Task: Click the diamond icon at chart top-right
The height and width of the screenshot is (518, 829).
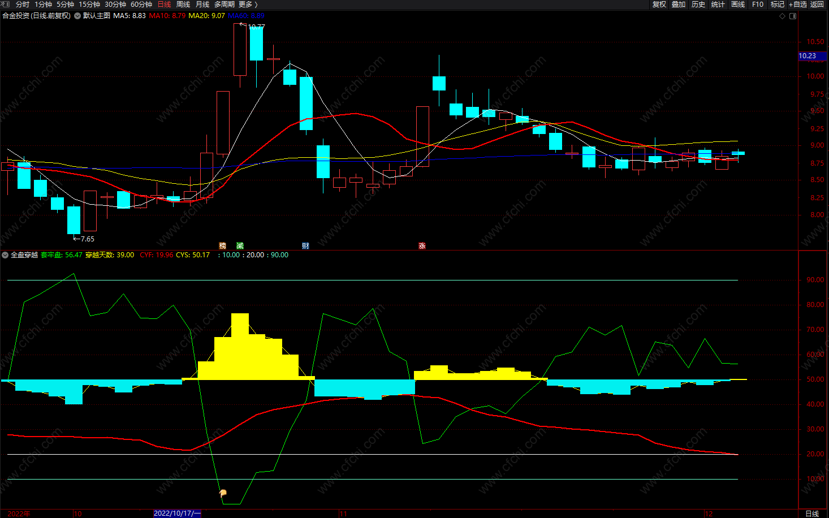Action: click(783, 16)
